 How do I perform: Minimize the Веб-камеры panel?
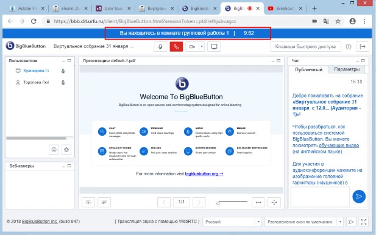click(63, 166)
